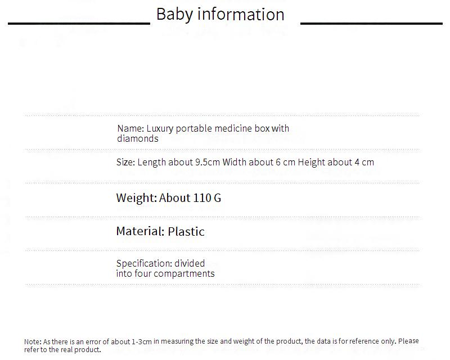Click "into four compartments" text
This screenshot has width=450, height=360.
(x=165, y=274)
